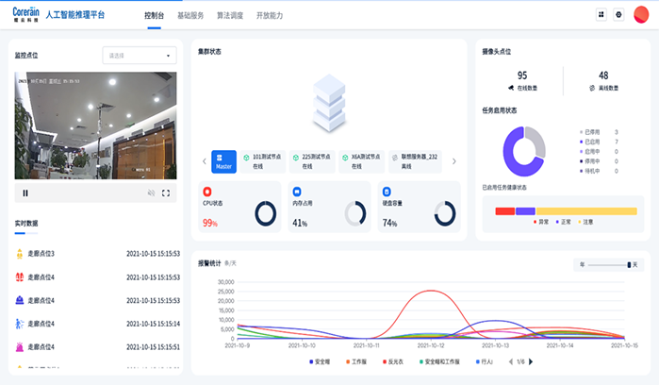Click timestamp 2021-10-15 15:15:14
The width and height of the screenshot is (659, 385).
(x=153, y=324)
